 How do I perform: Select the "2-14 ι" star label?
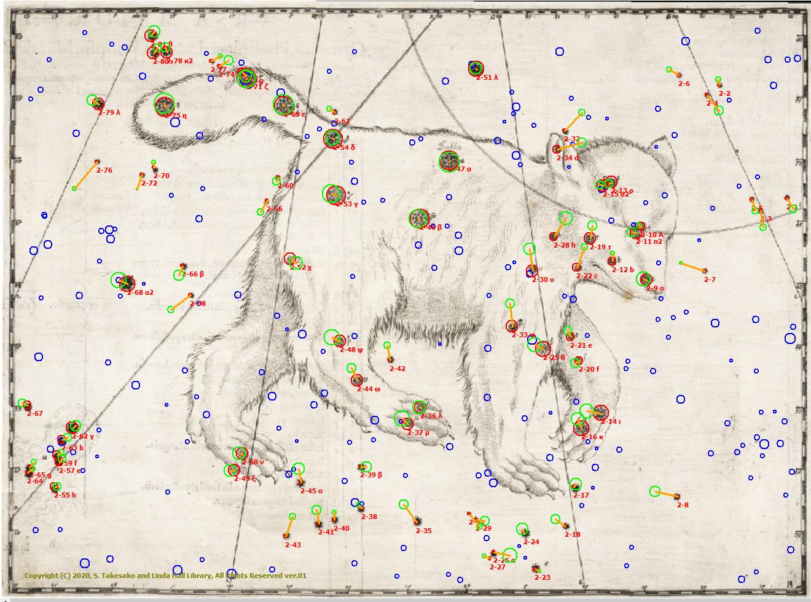[611, 421]
